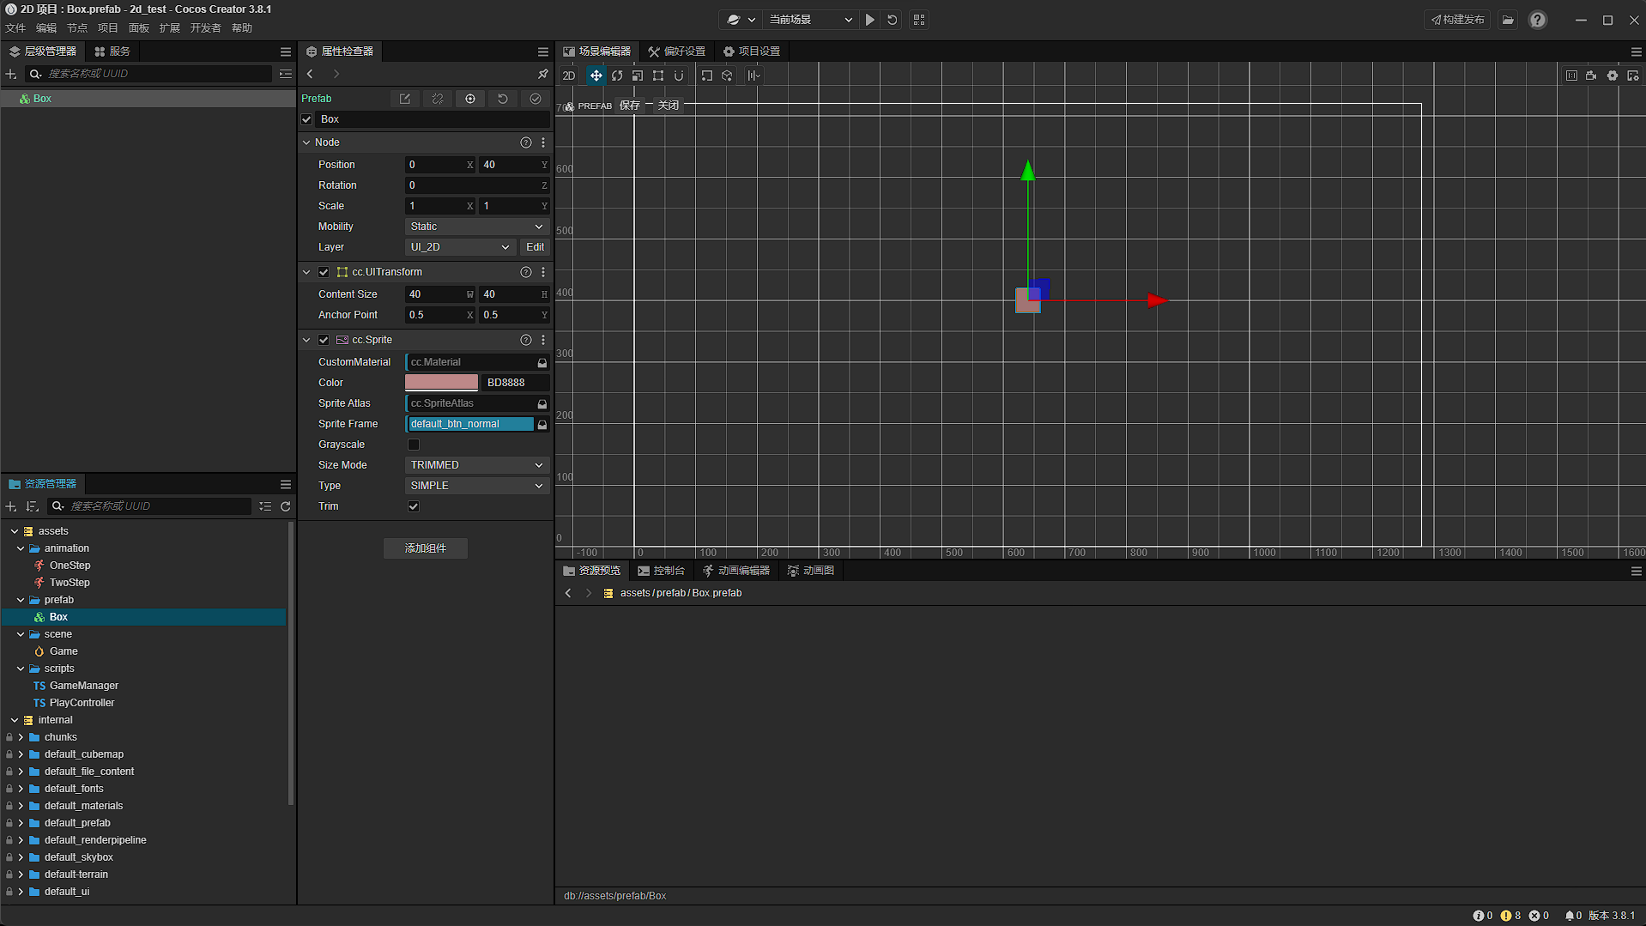The image size is (1646, 926).
Task: Select the Rect transform tool
Action: click(x=657, y=76)
